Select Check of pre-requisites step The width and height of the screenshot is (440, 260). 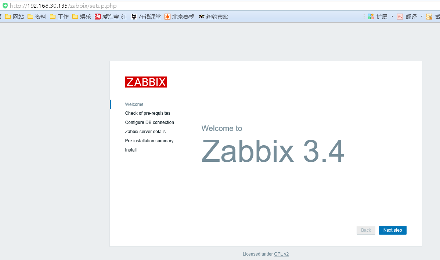(x=148, y=113)
